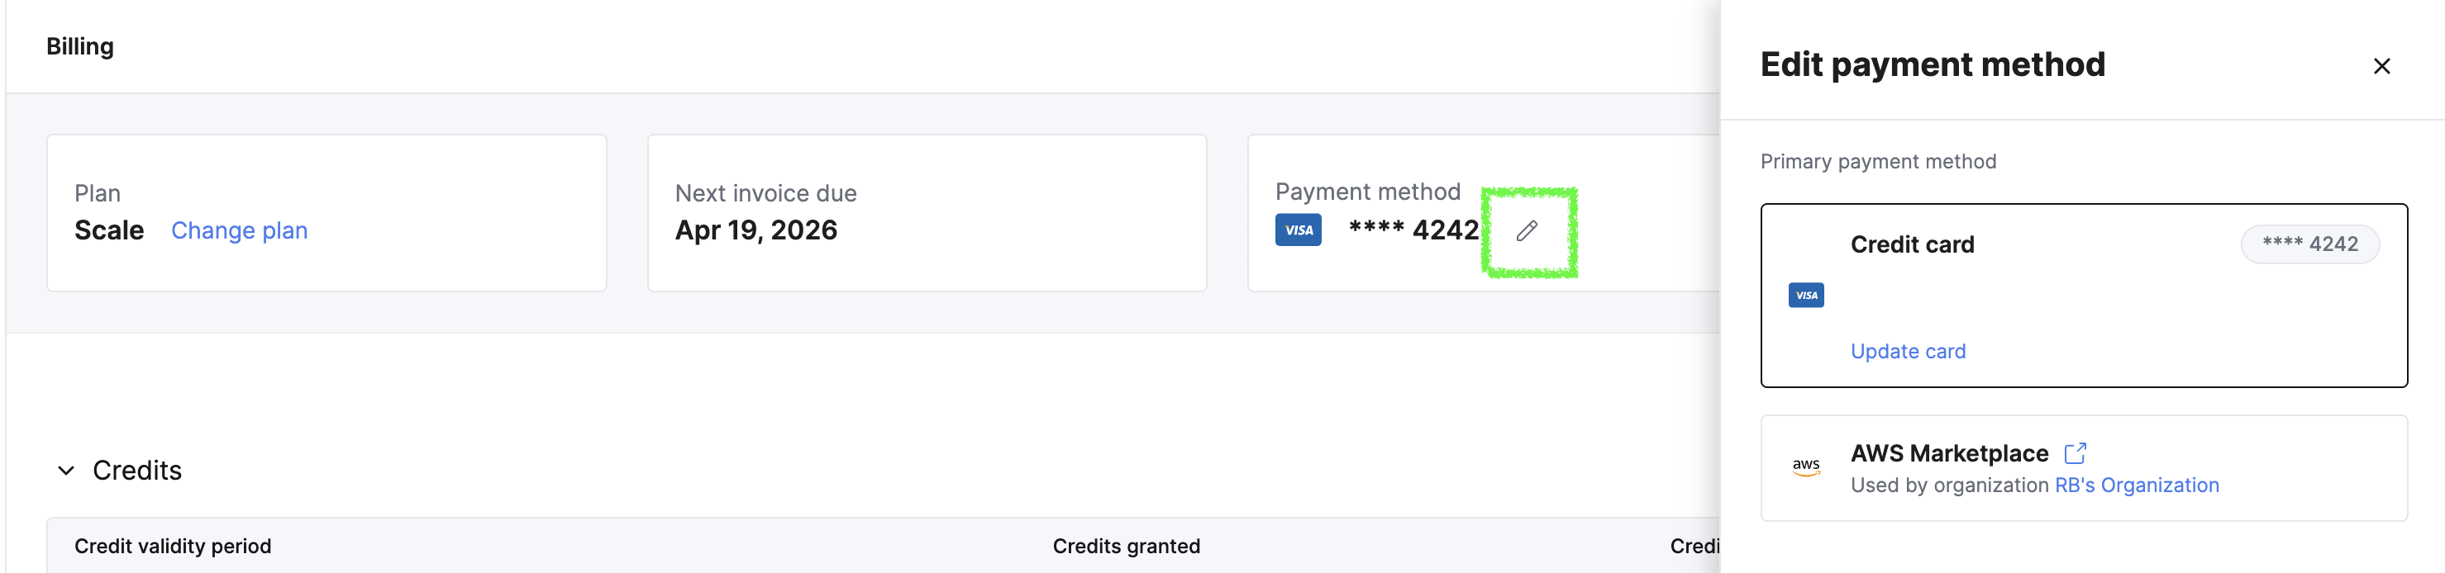Click the Credits granted column header
The image size is (2445, 573).
point(1126,546)
